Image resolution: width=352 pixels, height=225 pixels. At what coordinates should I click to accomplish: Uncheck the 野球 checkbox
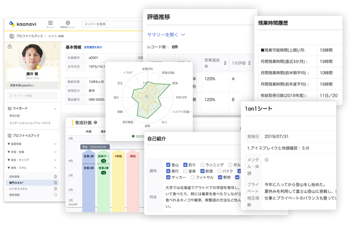[x=220, y=177]
